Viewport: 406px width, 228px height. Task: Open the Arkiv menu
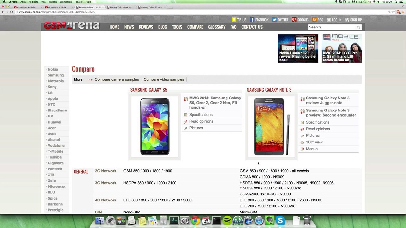tap(23, 2)
